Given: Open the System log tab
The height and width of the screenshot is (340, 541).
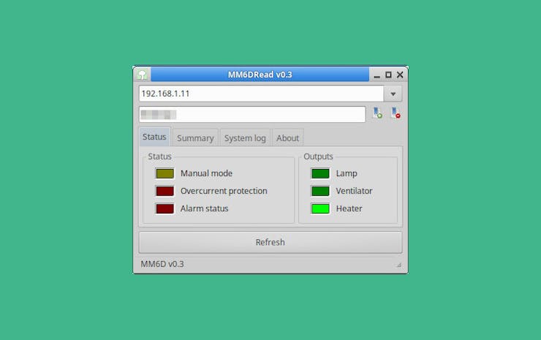Looking at the screenshot, I should 245,138.
